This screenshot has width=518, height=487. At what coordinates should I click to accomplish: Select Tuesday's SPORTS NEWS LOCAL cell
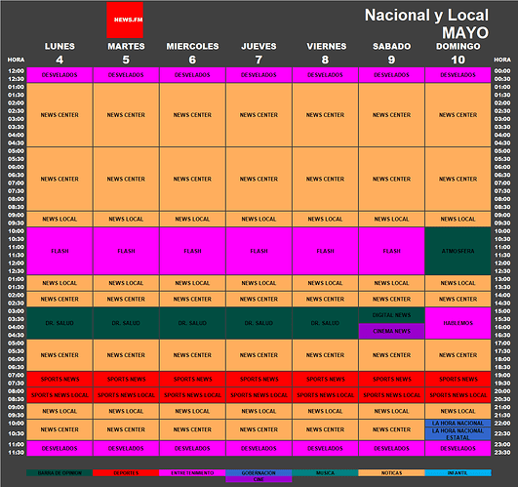[126, 395]
